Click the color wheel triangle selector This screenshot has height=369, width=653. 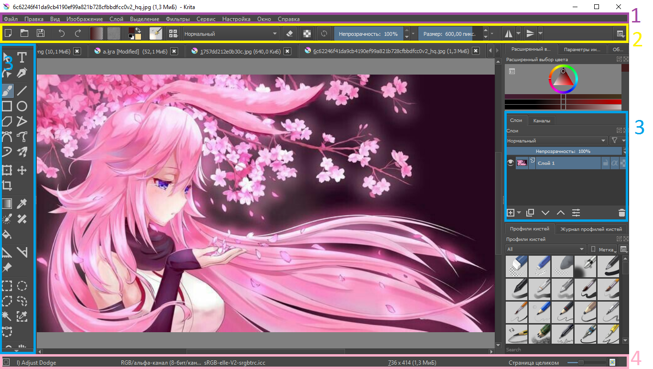click(x=564, y=78)
